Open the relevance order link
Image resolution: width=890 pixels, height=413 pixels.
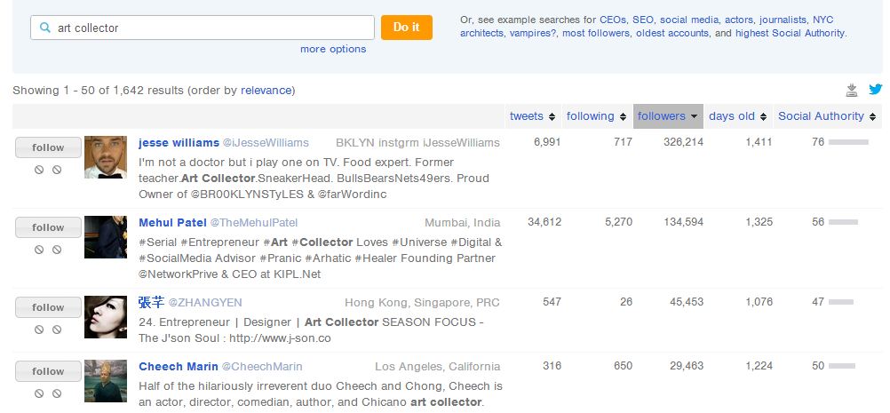(x=266, y=91)
